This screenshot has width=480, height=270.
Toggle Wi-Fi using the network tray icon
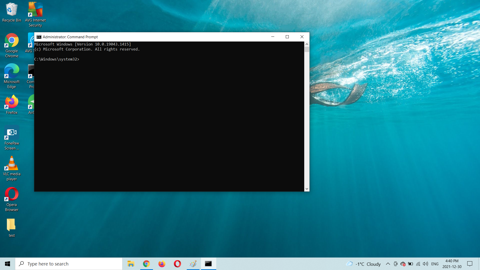(x=418, y=264)
